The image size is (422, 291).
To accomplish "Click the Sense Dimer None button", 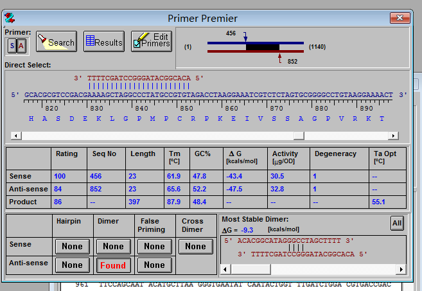I will [x=113, y=246].
